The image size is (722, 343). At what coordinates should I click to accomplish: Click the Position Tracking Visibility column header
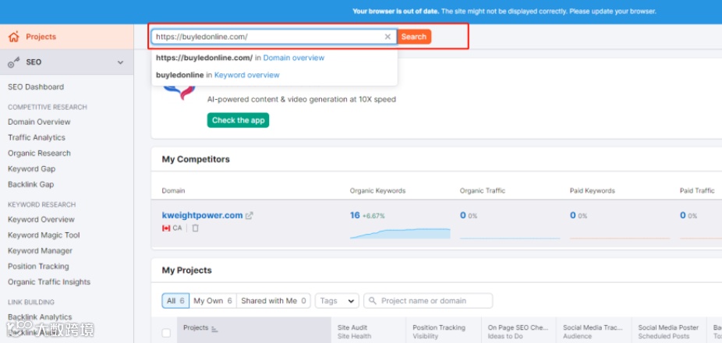(439, 332)
